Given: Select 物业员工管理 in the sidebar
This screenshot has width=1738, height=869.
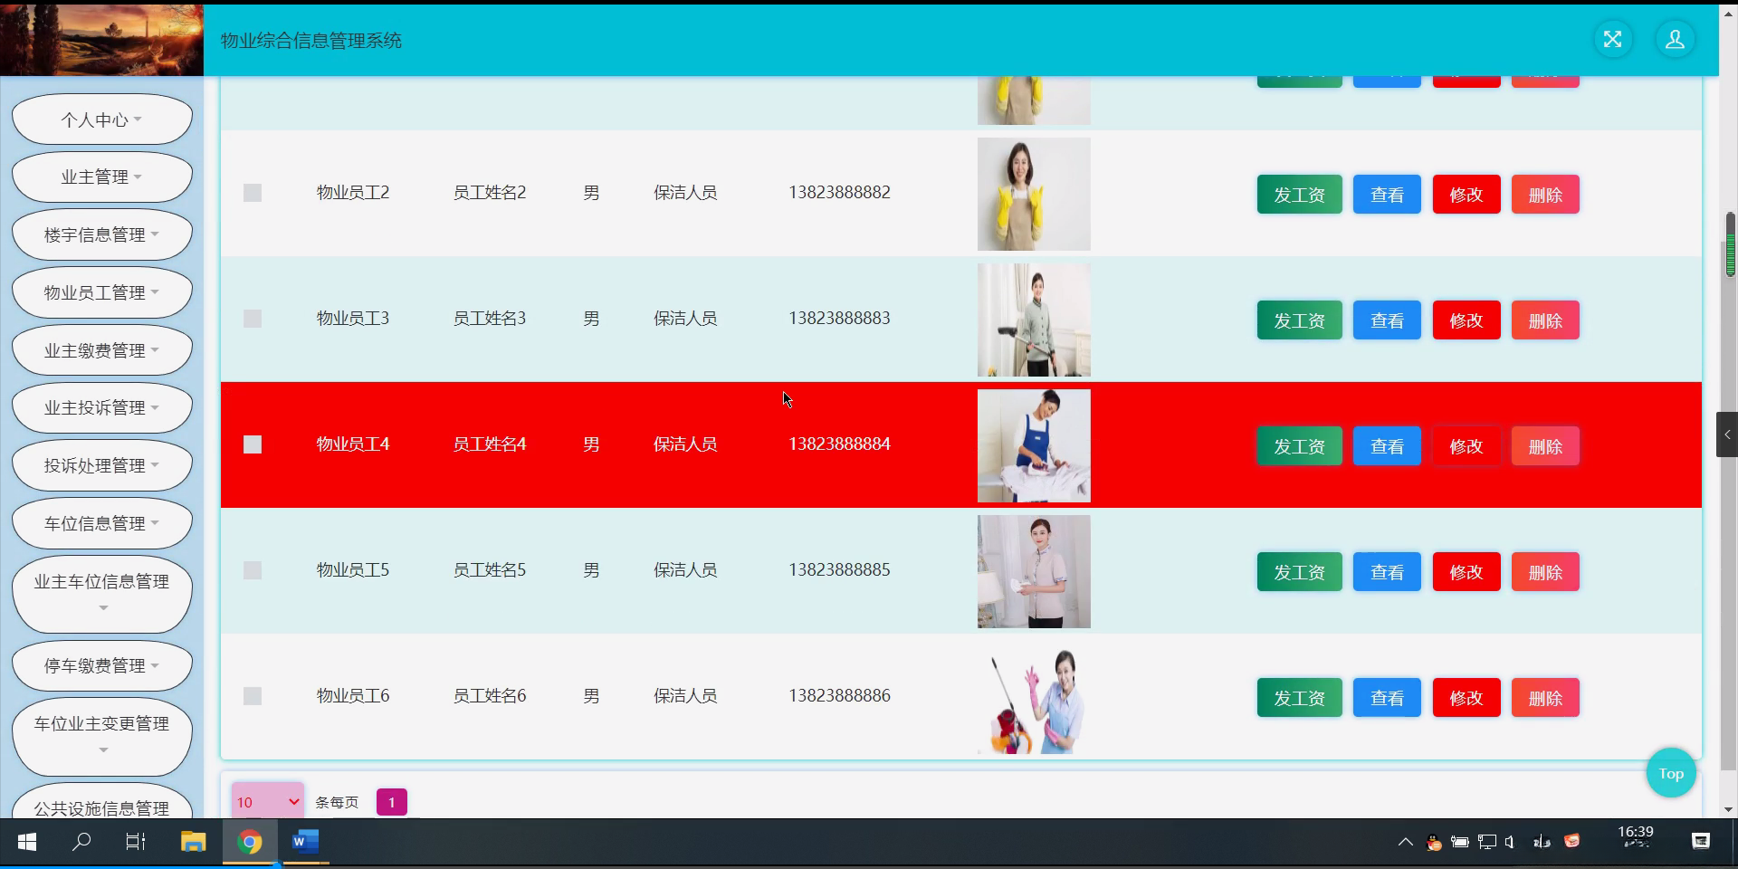Looking at the screenshot, I should [101, 292].
